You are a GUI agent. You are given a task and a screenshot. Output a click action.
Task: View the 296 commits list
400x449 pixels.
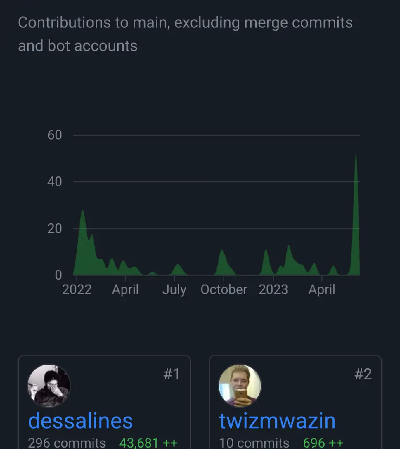point(67,443)
